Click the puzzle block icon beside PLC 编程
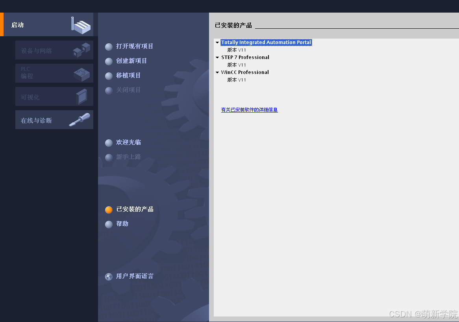Viewport: 459px width, 322px height. [81, 74]
